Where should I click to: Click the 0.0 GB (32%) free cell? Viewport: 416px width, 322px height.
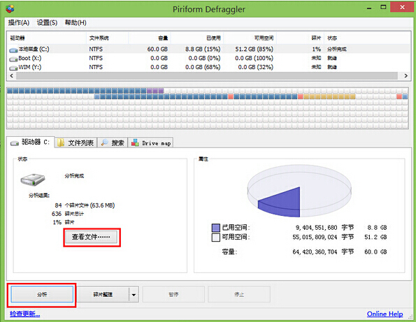[x=255, y=67]
